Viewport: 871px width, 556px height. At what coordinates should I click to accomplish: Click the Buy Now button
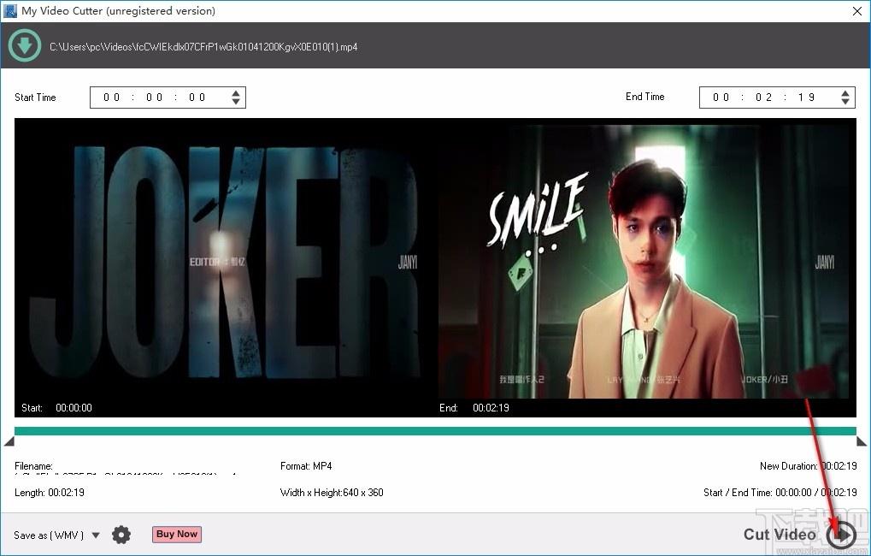point(177,535)
